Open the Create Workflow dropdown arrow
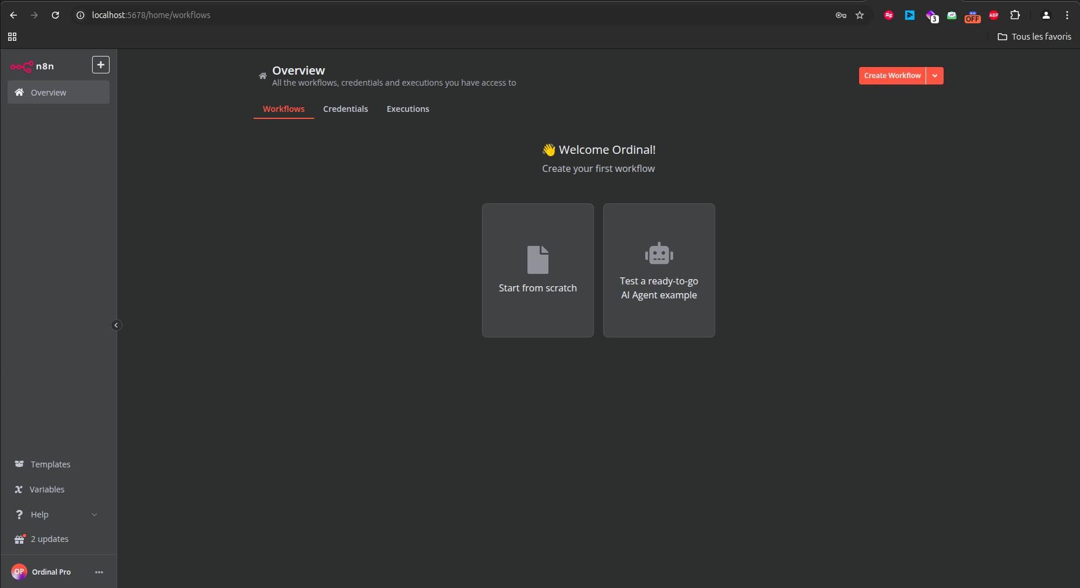1080x588 pixels. [934, 76]
